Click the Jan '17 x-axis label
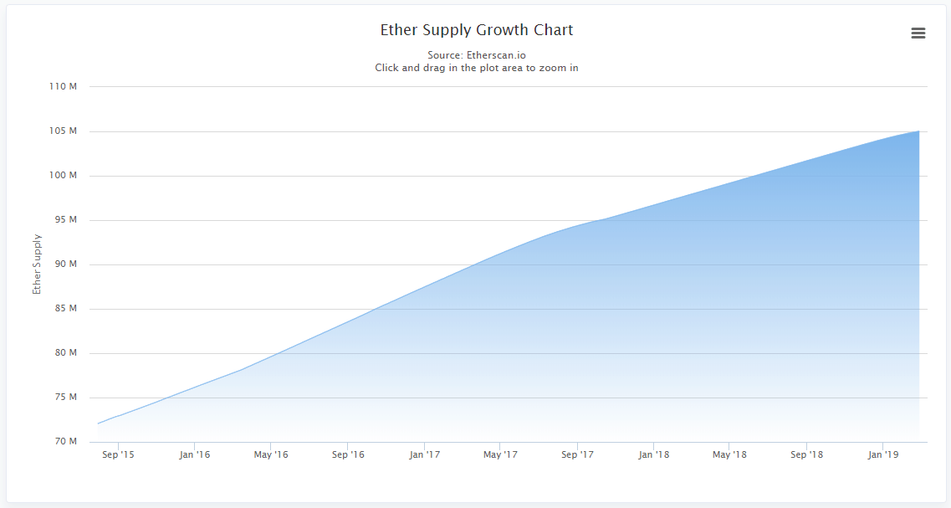 coord(425,454)
